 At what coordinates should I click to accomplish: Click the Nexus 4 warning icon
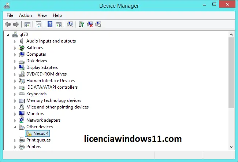pyautogui.click(x=29, y=133)
